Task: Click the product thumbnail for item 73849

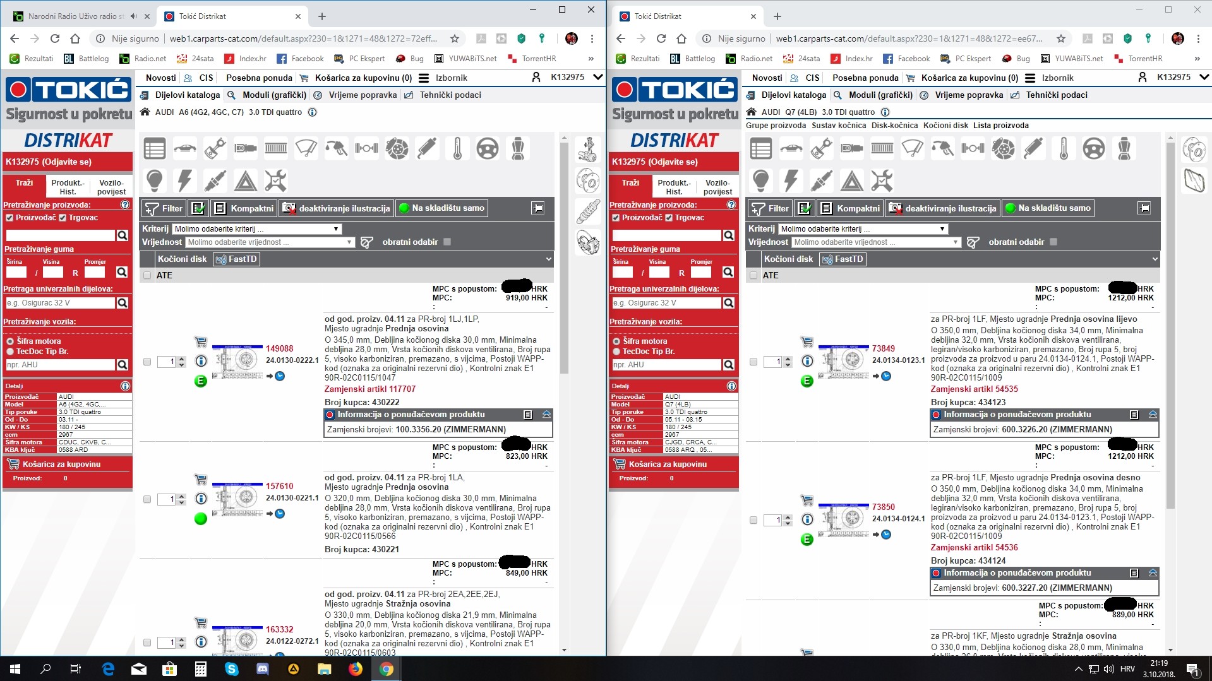Action: tap(843, 362)
